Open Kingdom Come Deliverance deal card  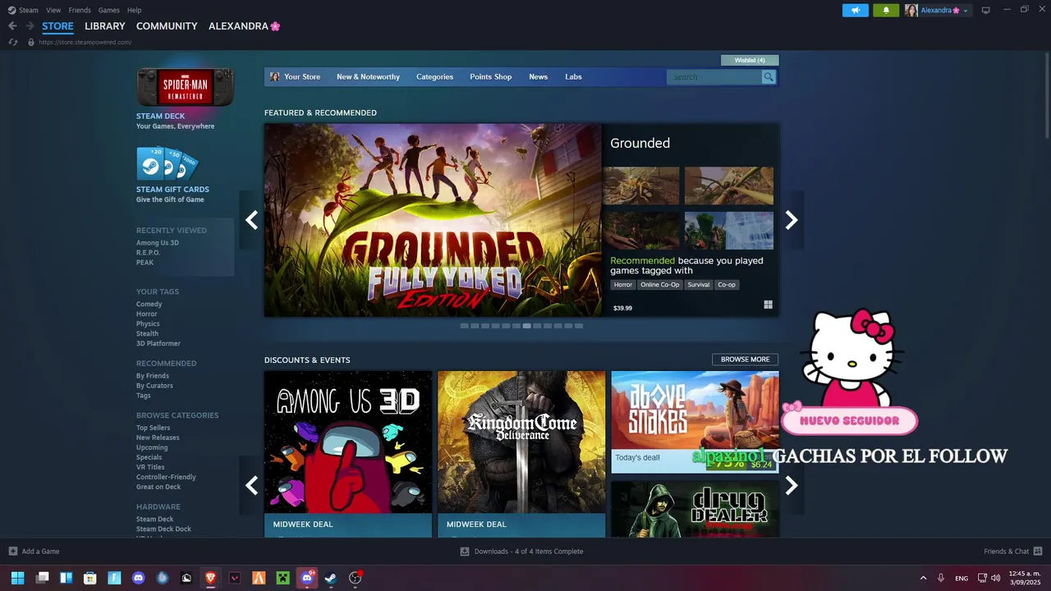(x=521, y=454)
